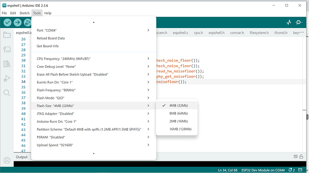
Task: Switch to the cpu.h tab
Action: (198, 33)
